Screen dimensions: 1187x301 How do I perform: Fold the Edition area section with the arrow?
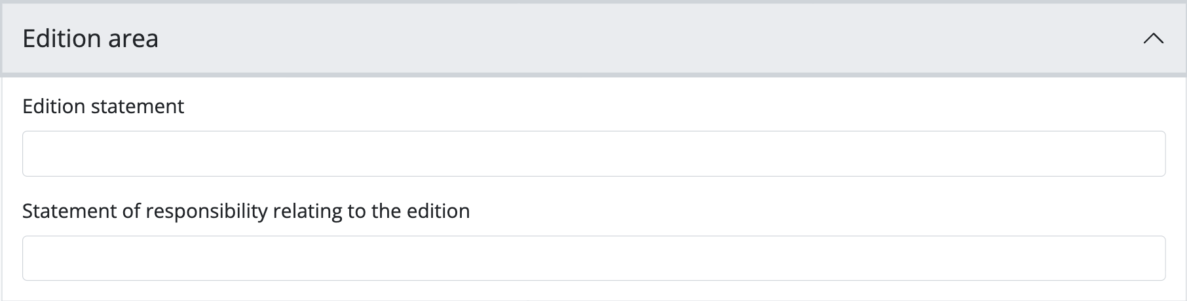click(x=1153, y=39)
